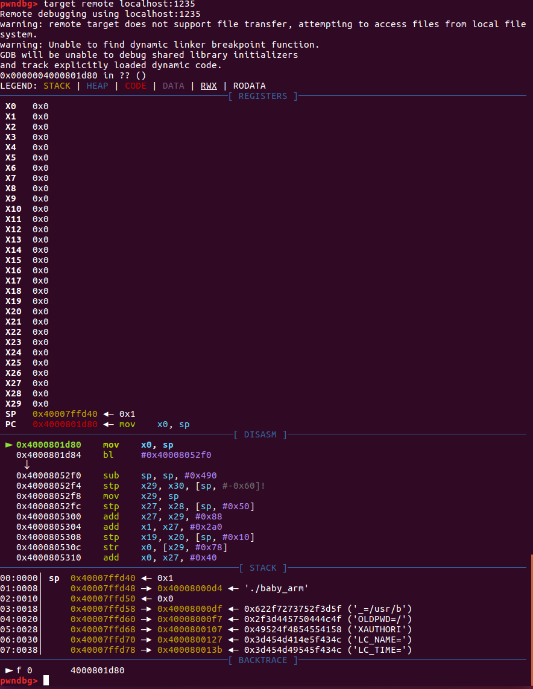Click stack address 0x40007ffd50

point(102,599)
